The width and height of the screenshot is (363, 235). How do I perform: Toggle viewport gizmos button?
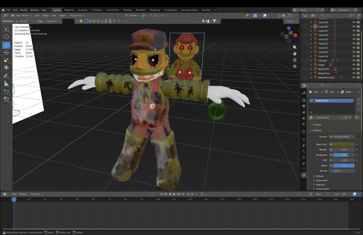click(x=255, y=15)
